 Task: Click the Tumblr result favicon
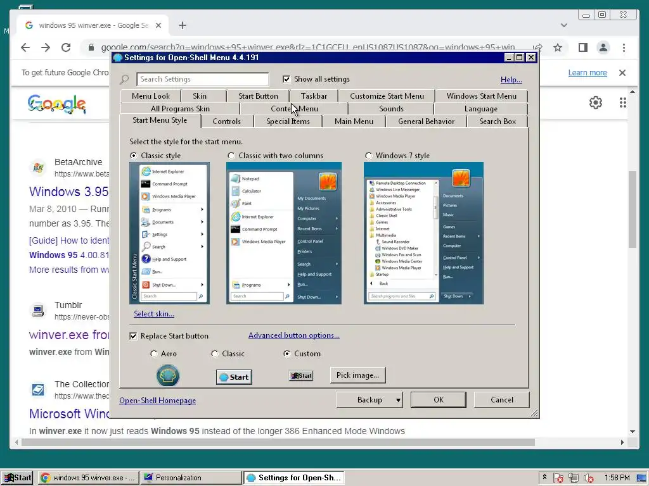coord(38,311)
